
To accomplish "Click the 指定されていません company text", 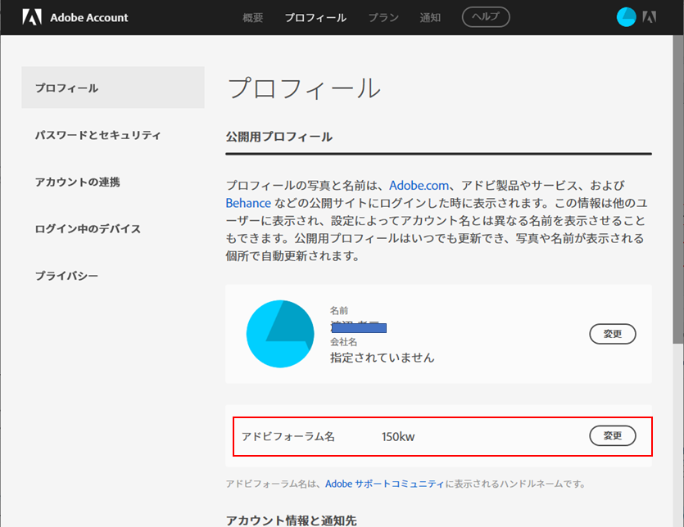I will [382, 358].
